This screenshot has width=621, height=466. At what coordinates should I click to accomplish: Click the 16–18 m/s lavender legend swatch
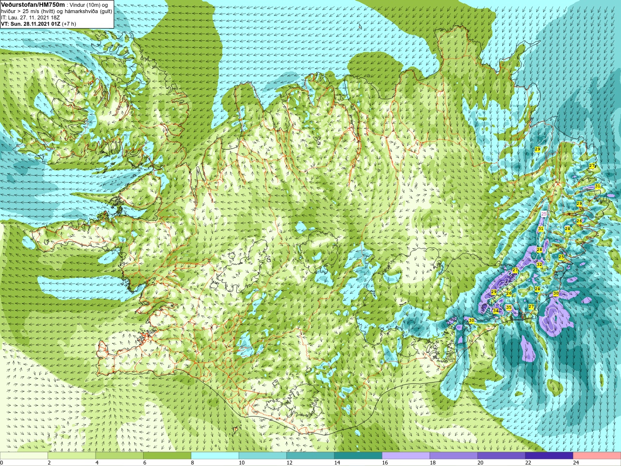tap(406, 456)
